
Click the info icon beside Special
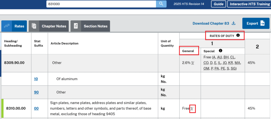[220, 51]
